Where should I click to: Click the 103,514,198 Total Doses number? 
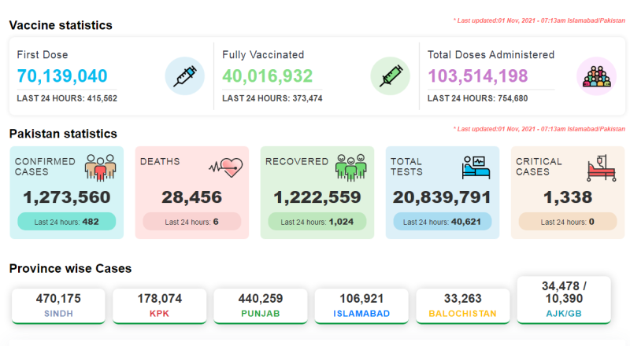(479, 76)
